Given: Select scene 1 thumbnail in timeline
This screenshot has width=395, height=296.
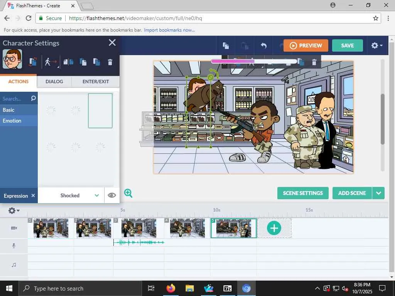Looking at the screenshot, I should click(x=51, y=228).
